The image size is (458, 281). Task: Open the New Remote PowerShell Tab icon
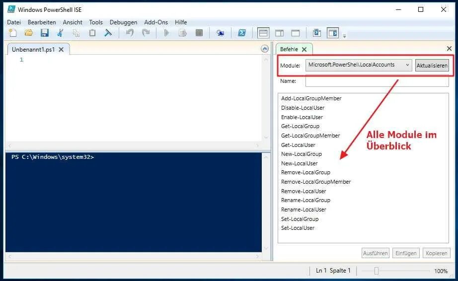(220, 33)
